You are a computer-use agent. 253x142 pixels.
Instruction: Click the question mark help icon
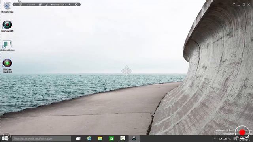234,4
